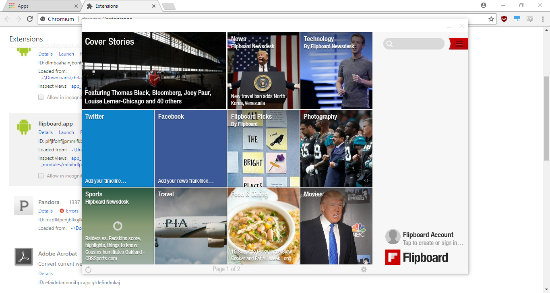550x293 pixels.
Task: Open the Flipboard Picks tile
Action: pos(263,148)
